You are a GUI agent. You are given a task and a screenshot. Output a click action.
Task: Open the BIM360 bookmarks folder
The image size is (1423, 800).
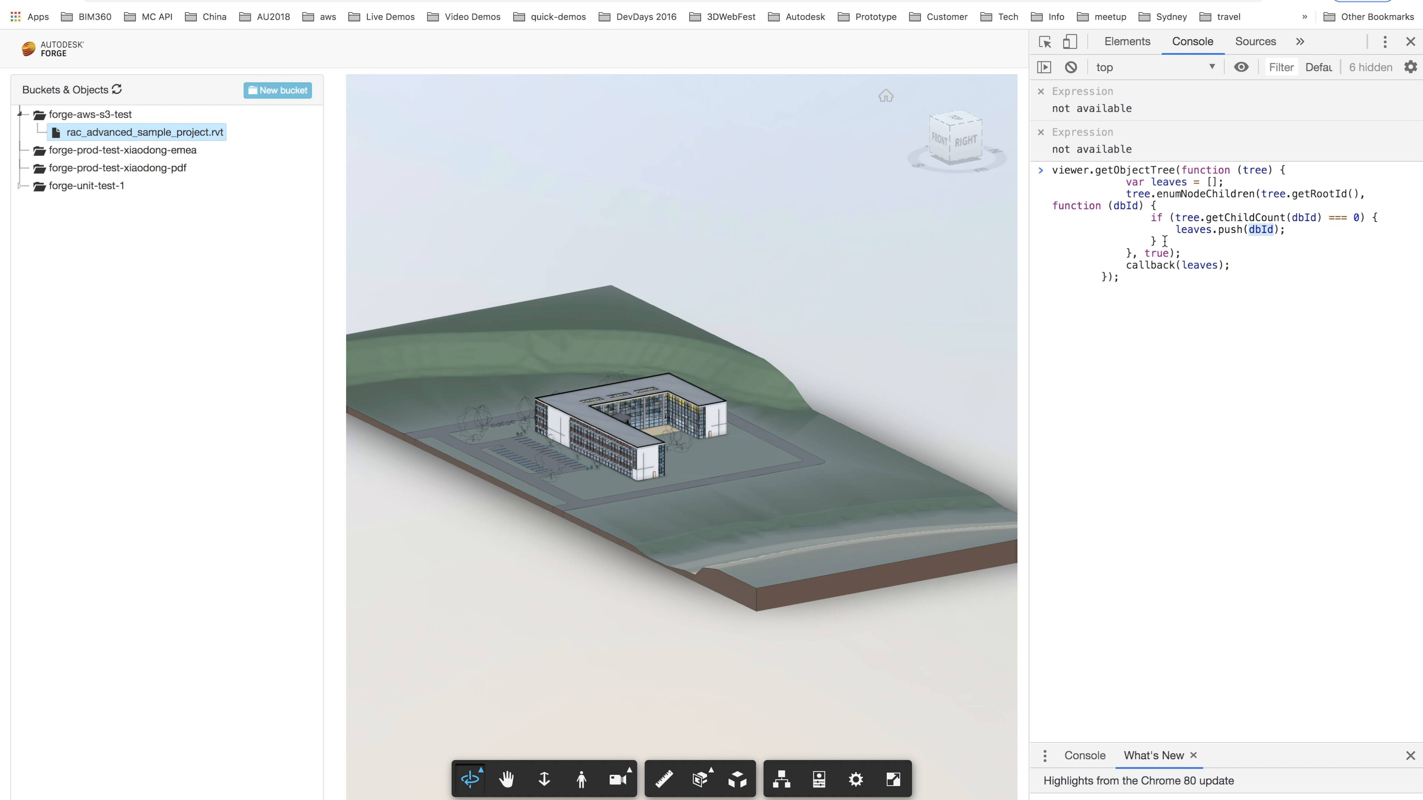[x=86, y=17]
